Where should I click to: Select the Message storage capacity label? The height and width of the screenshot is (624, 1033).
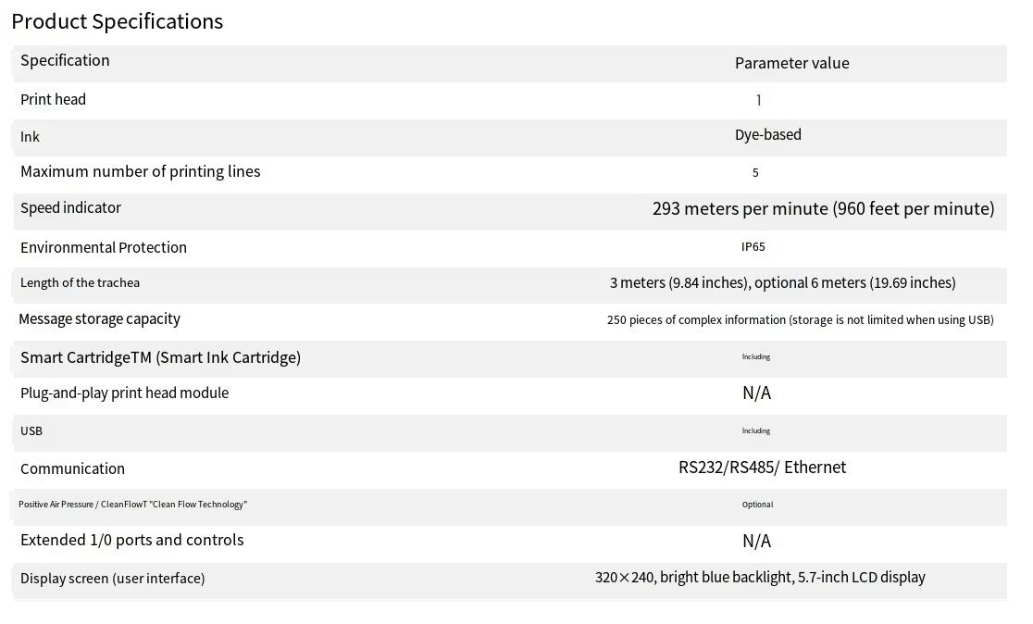point(99,318)
